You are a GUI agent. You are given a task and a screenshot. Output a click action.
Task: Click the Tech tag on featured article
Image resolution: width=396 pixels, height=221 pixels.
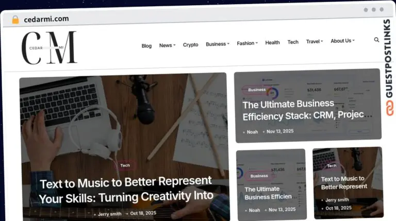point(125,165)
